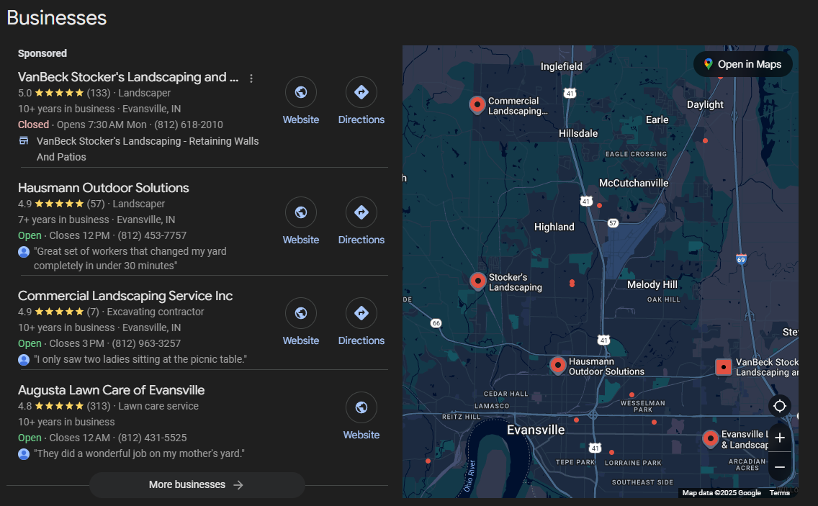Select Stocker's Landscaping map pin

477,281
